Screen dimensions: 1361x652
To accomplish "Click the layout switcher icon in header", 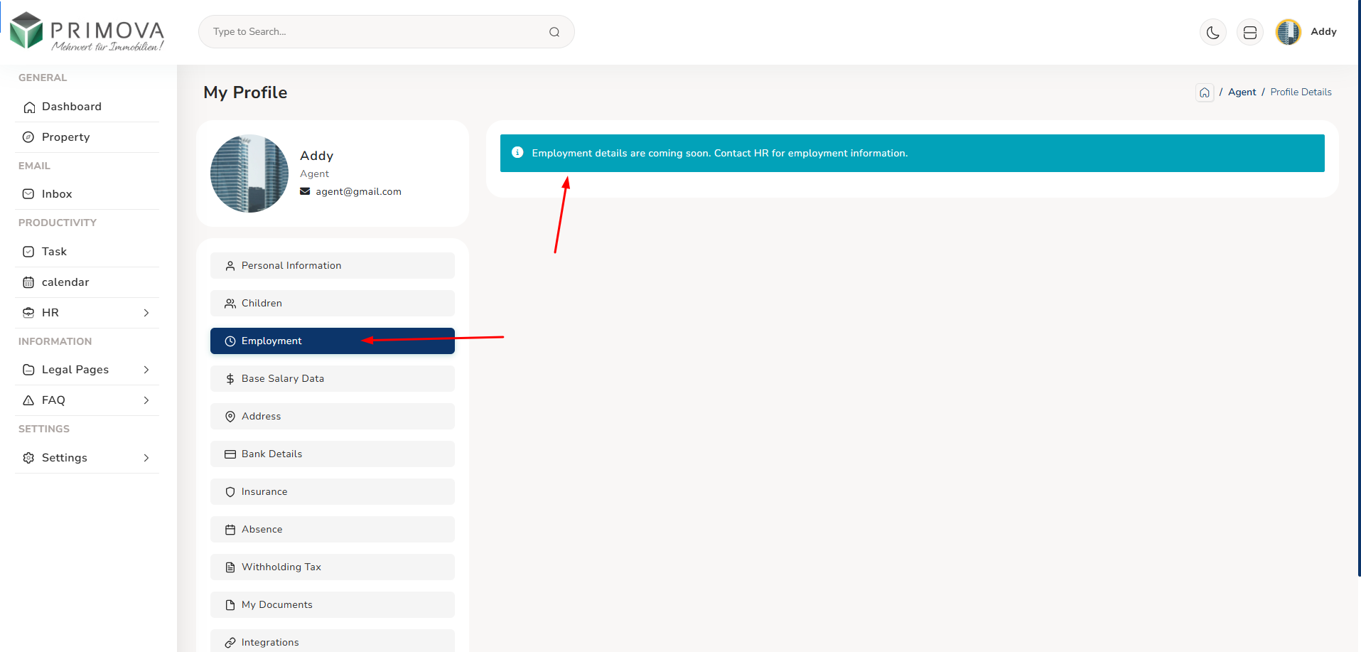I will tap(1249, 32).
